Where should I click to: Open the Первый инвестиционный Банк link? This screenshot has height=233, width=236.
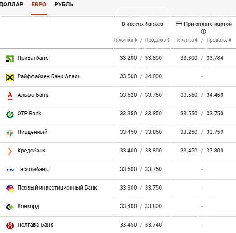pyautogui.click(x=57, y=188)
